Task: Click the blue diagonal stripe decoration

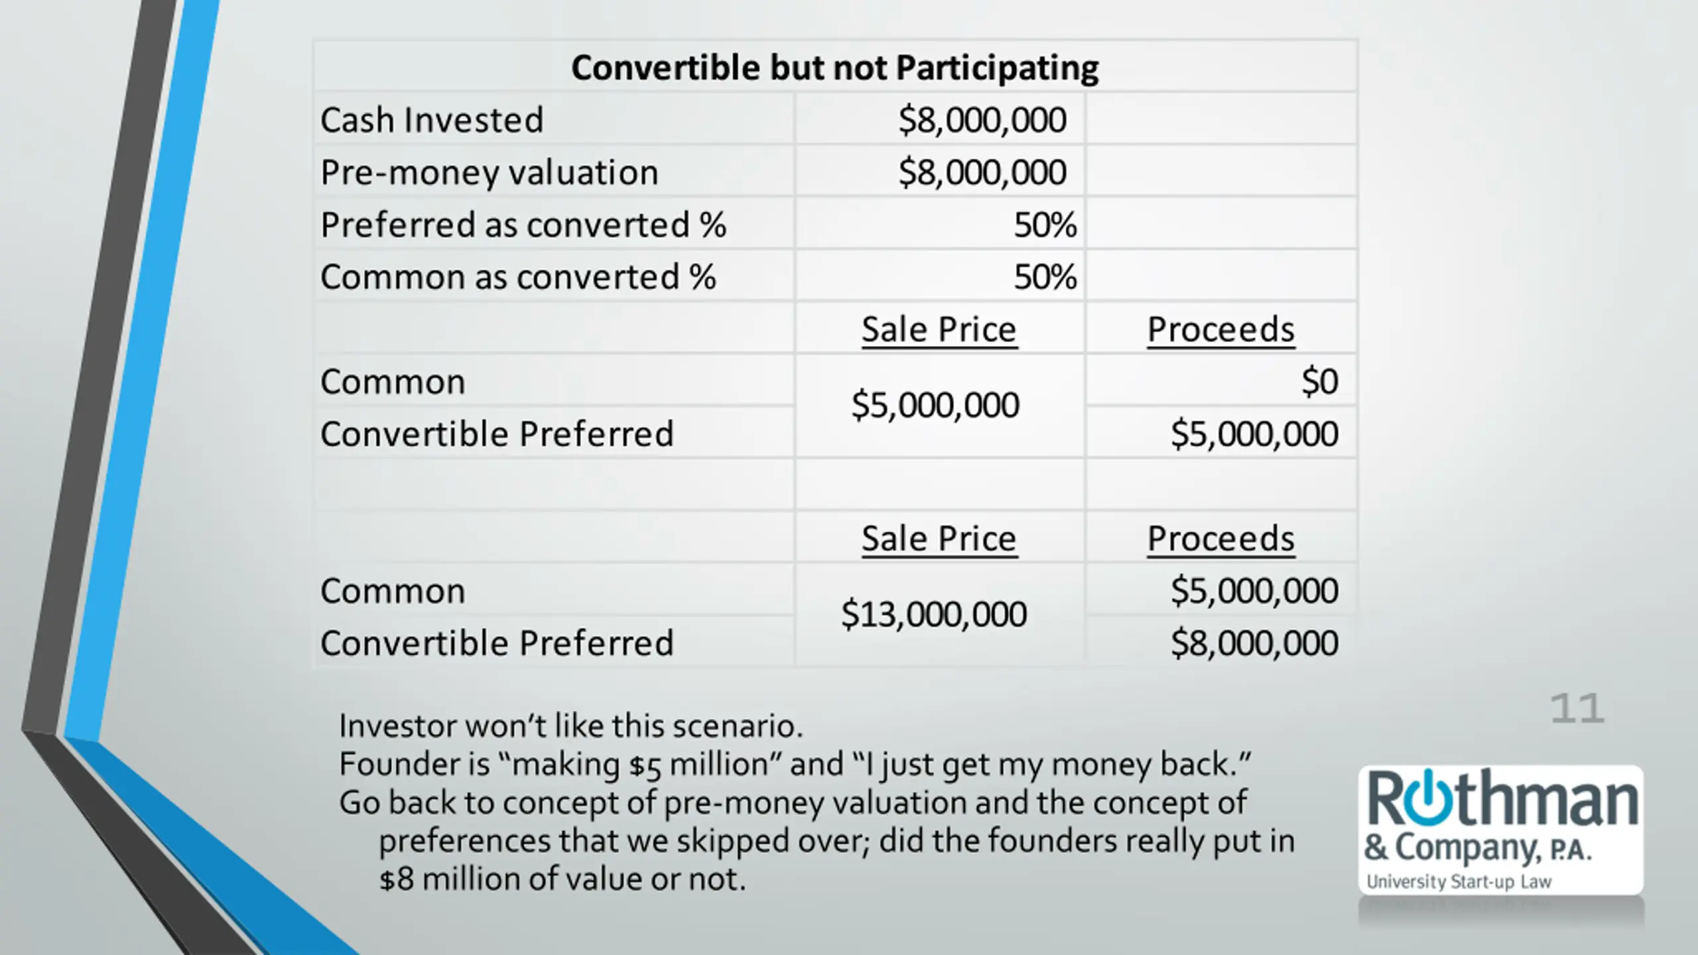Action: tap(143, 371)
